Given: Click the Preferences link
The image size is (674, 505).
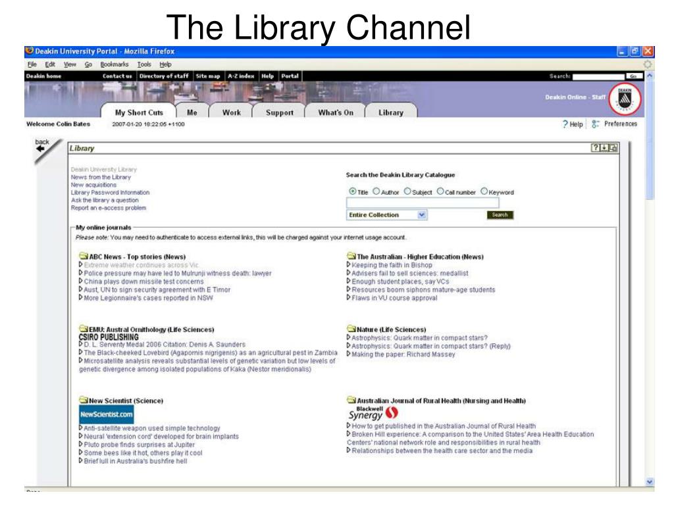Looking at the screenshot, I should pyautogui.click(x=620, y=124).
